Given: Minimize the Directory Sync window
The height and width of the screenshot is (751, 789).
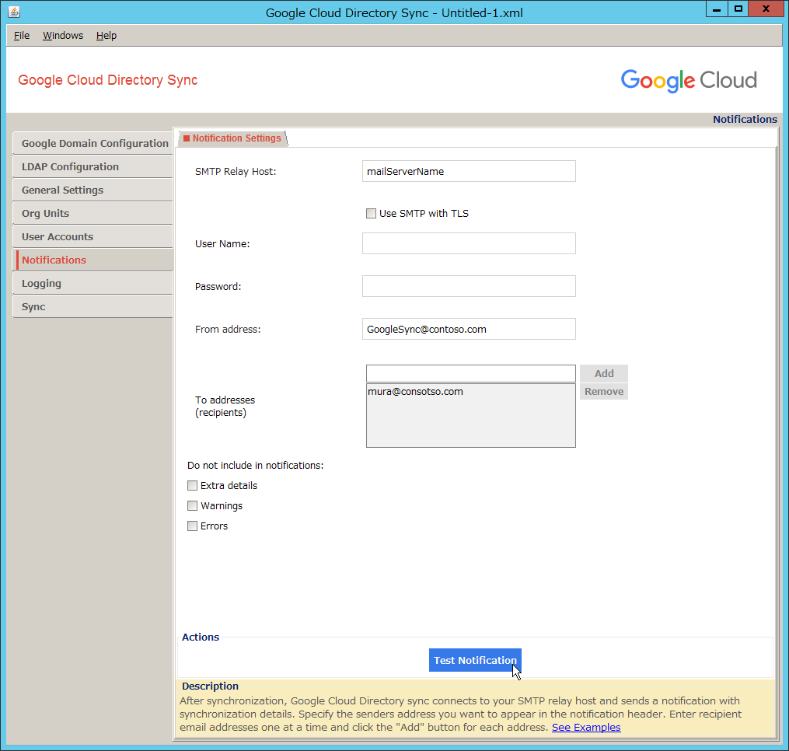Looking at the screenshot, I should [717, 9].
